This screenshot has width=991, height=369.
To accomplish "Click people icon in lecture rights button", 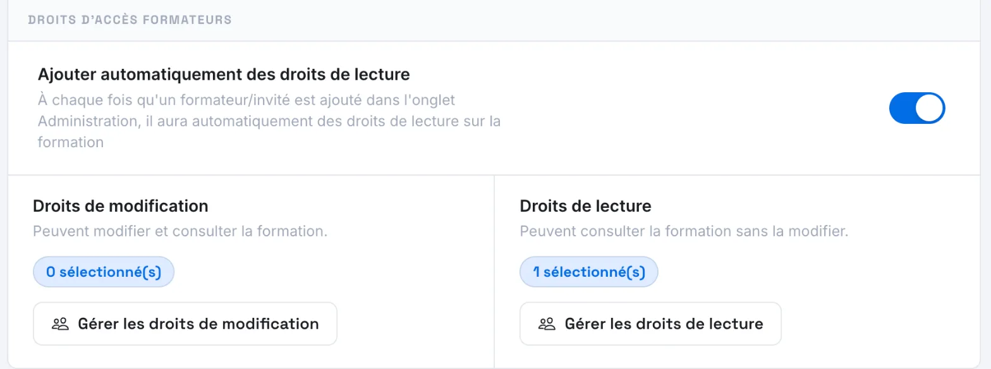I will pos(547,324).
